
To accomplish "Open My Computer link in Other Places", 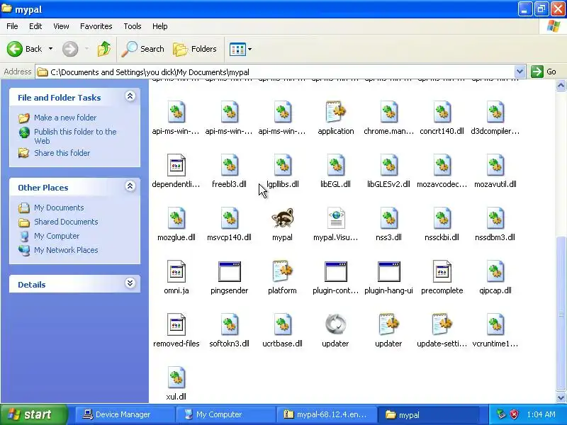I will point(57,236).
